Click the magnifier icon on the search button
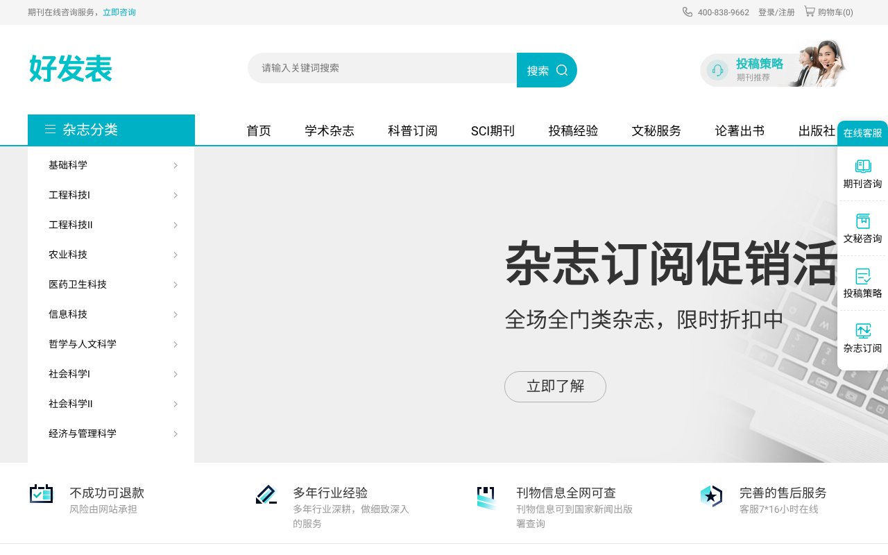 click(562, 69)
